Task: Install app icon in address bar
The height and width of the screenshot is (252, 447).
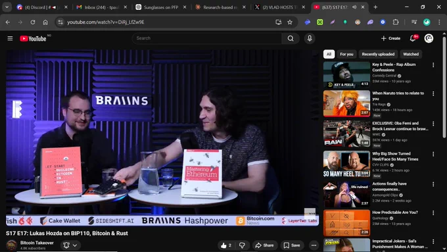Action: click(x=279, y=22)
